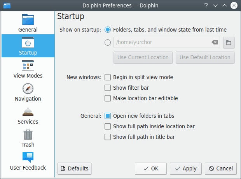Select the custom startup location radio button
The width and height of the screenshot is (241, 179).
(108, 43)
